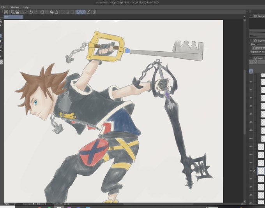Open the Layer palette menu icon
Image resolution: width=265 pixels, height=208 pixels.
(251, 58)
